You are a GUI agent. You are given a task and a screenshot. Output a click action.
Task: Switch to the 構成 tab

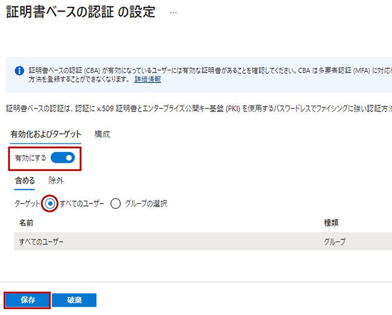pos(102,134)
